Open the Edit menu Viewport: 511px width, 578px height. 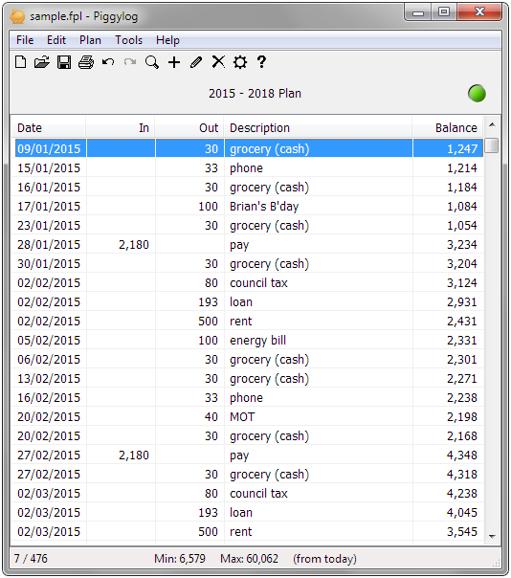click(x=56, y=40)
